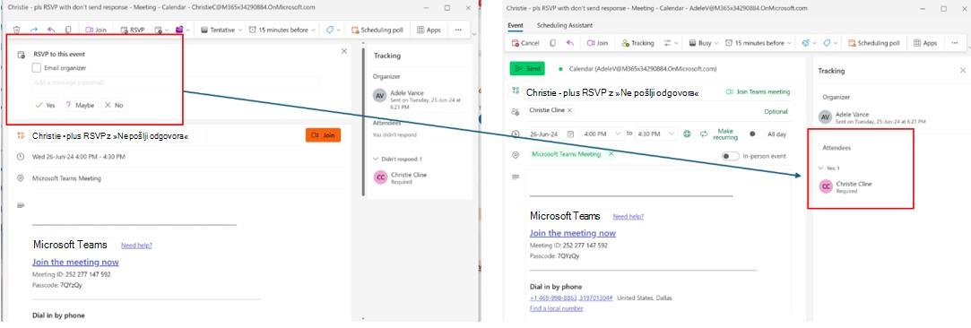Click Join in Adele's window toolbar
This screenshot has height=328, width=971.
click(598, 43)
